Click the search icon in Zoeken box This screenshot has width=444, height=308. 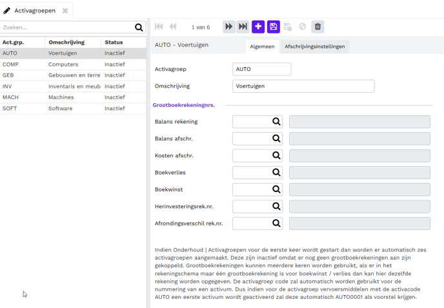point(139,28)
